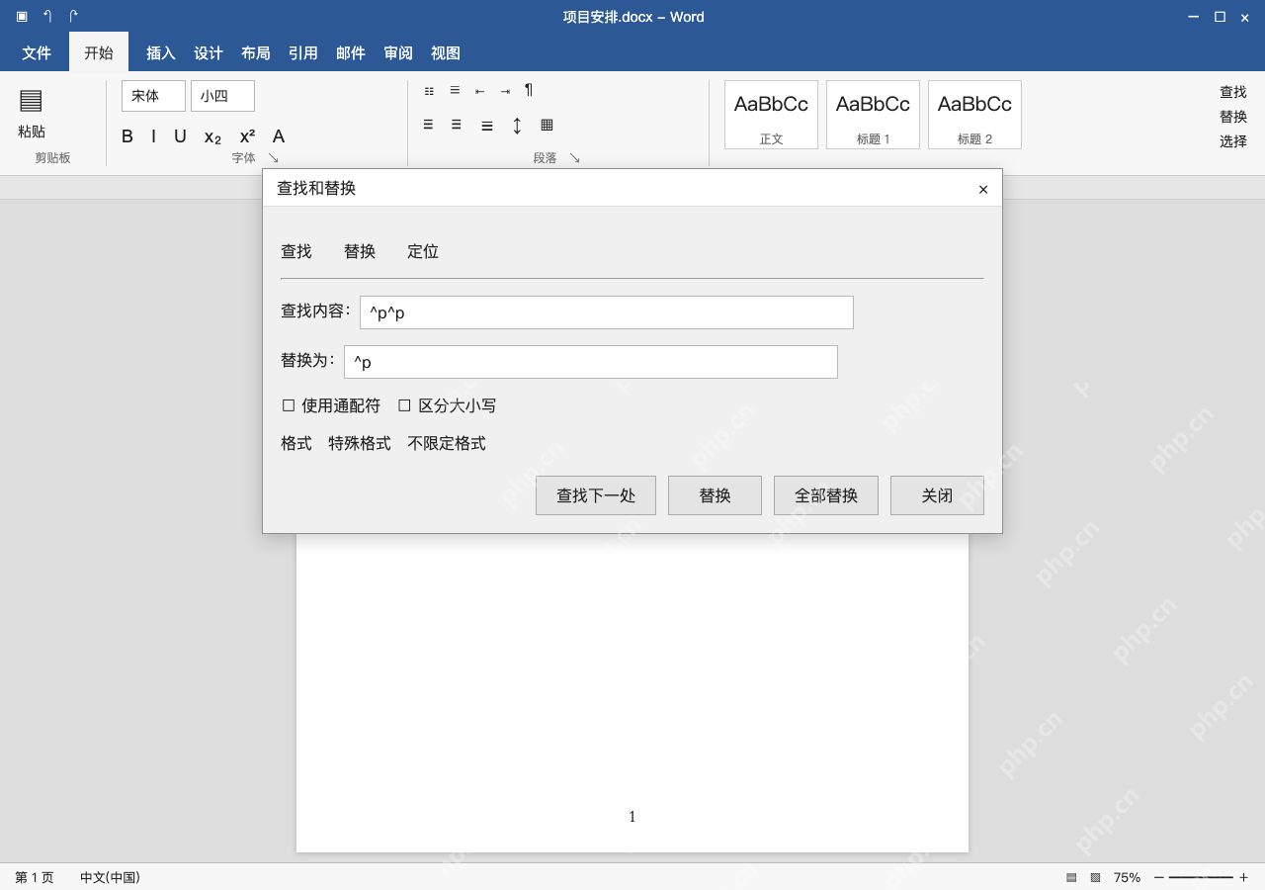Click the borders grid icon
Image resolution: width=1265 pixels, height=890 pixels.
[x=547, y=125]
